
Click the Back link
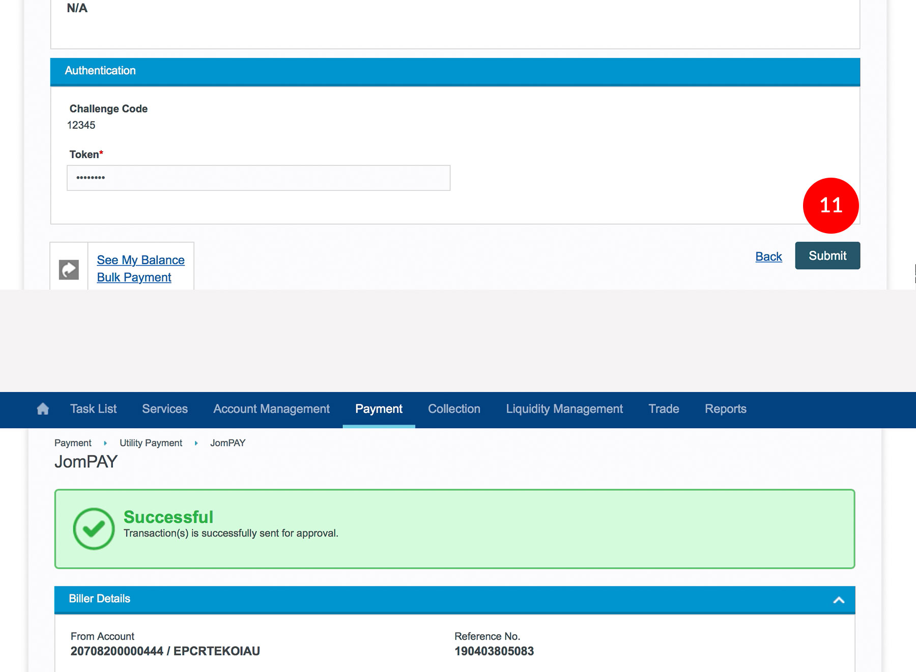768,257
